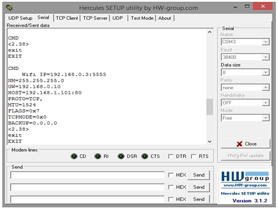This screenshot has height=209, width=278.
Task: Click Send for the second send field
Action: pyautogui.click(x=199, y=187)
